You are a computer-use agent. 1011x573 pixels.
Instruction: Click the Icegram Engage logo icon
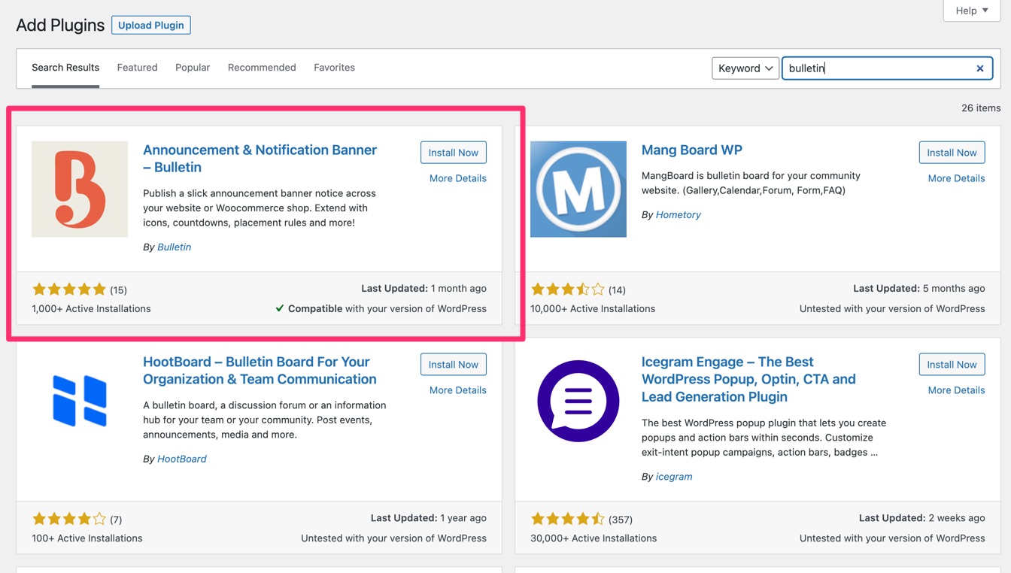coord(578,401)
